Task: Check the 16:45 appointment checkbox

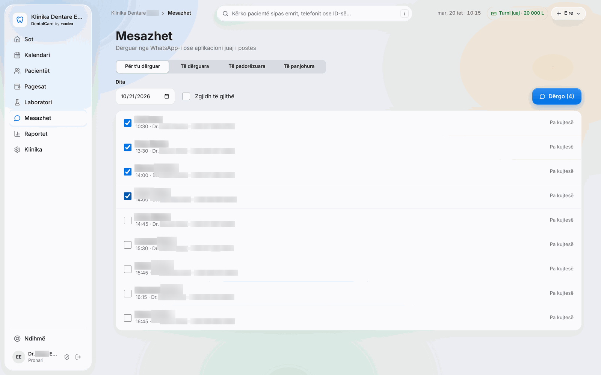Action: click(x=128, y=318)
